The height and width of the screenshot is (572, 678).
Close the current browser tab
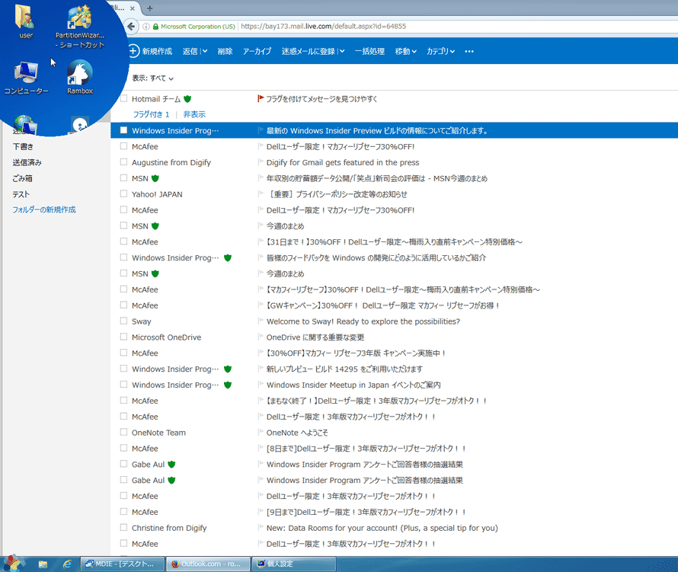tap(133, 8)
